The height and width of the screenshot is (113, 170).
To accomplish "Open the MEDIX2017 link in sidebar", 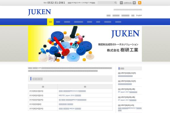I will pos(130,109).
